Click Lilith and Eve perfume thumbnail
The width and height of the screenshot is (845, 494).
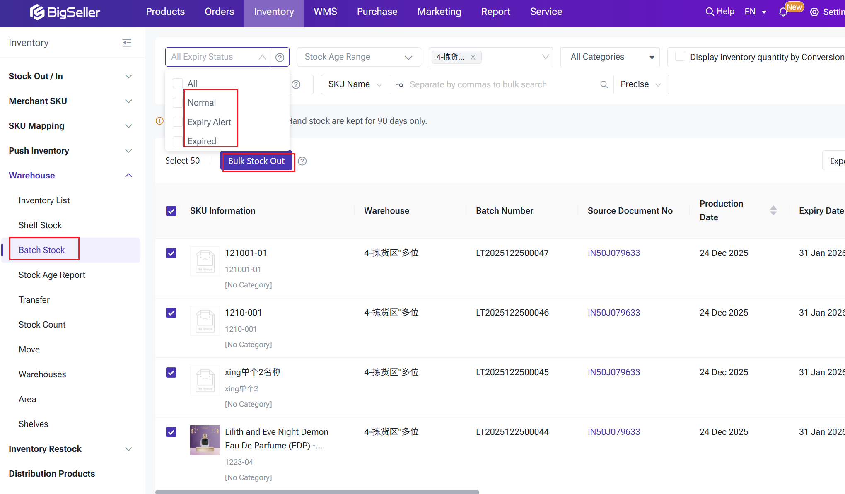(x=205, y=440)
